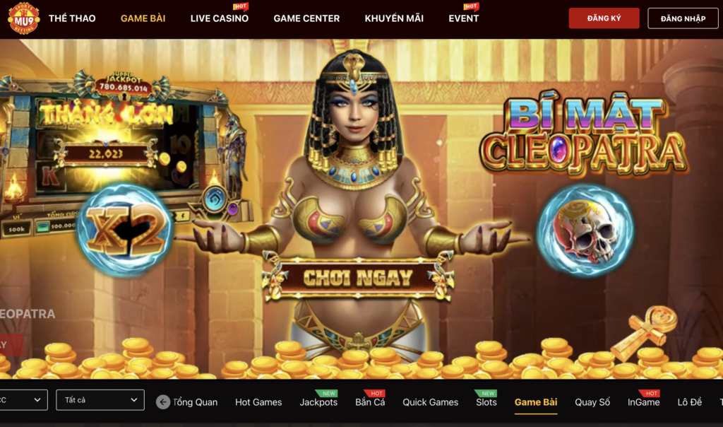Open Khuyến Mãi promotions menu
This screenshot has height=427, width=723.
[x=394, y=18]
